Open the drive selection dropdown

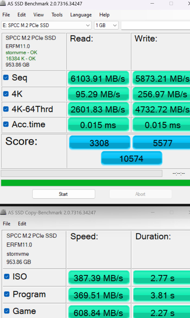coord(46,25)
